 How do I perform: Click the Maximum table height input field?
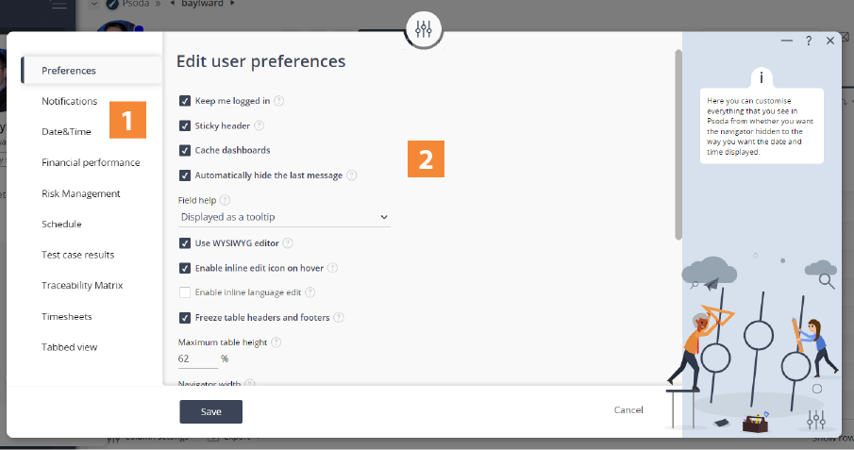pyautogui.click(x=198, y=359)
